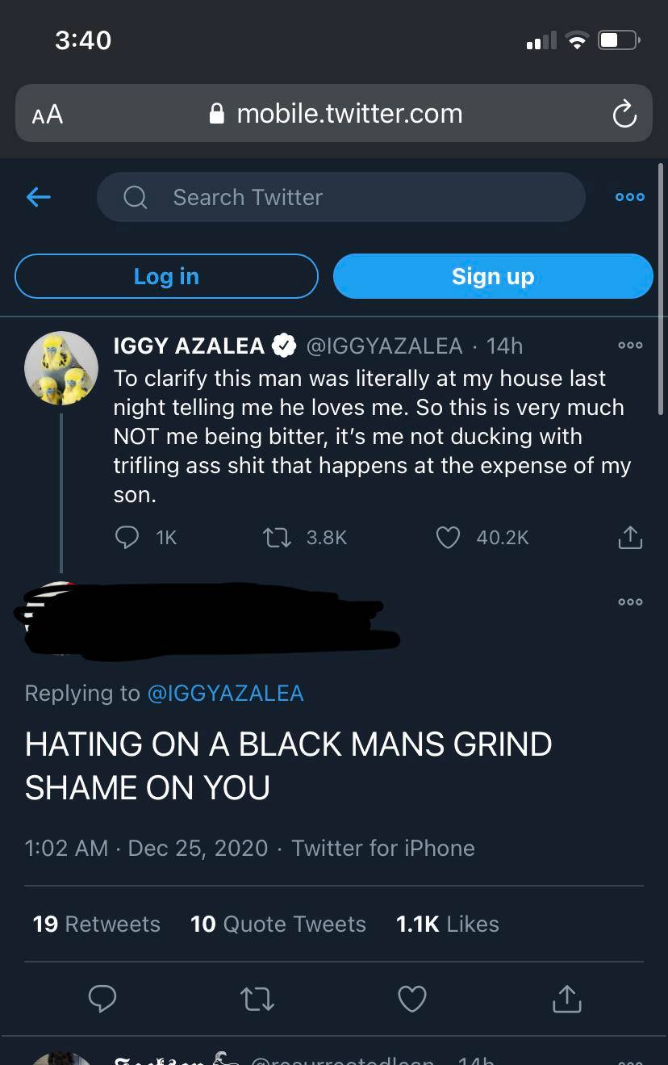
Task: Open the three-dot menu at top right
Action: (x=629, y=196)
